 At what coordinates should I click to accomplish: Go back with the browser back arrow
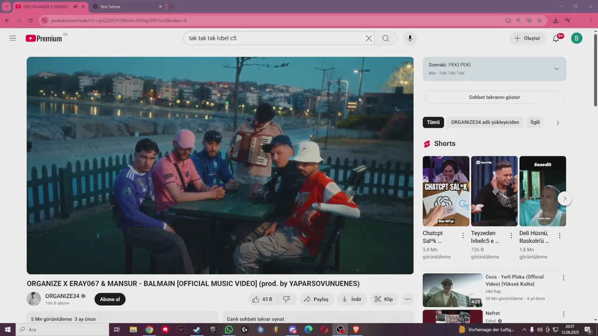[7, 21]
